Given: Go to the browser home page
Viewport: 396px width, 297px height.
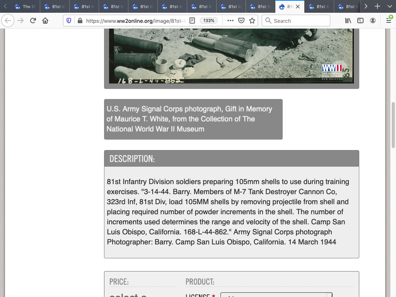Looking at the screenshot, I should tap(45, 20).
